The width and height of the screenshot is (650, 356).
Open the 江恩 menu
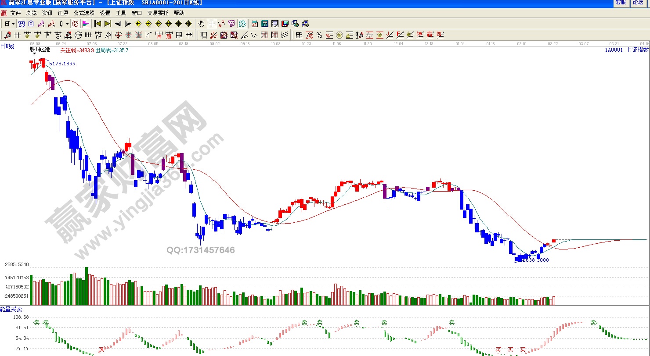63,13
